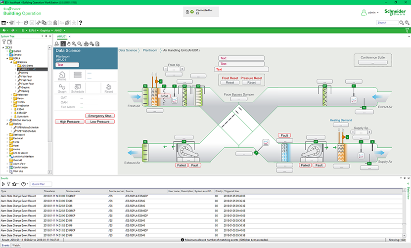The image size is (411, 248).
Task: Click the Reset icon in the side panel
Action: (x=109, y=87)
